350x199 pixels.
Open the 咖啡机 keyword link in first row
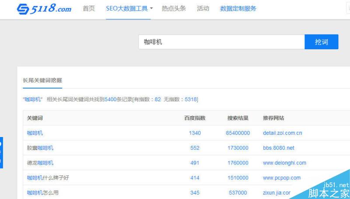pyautogui.click(x=35, y=133)
